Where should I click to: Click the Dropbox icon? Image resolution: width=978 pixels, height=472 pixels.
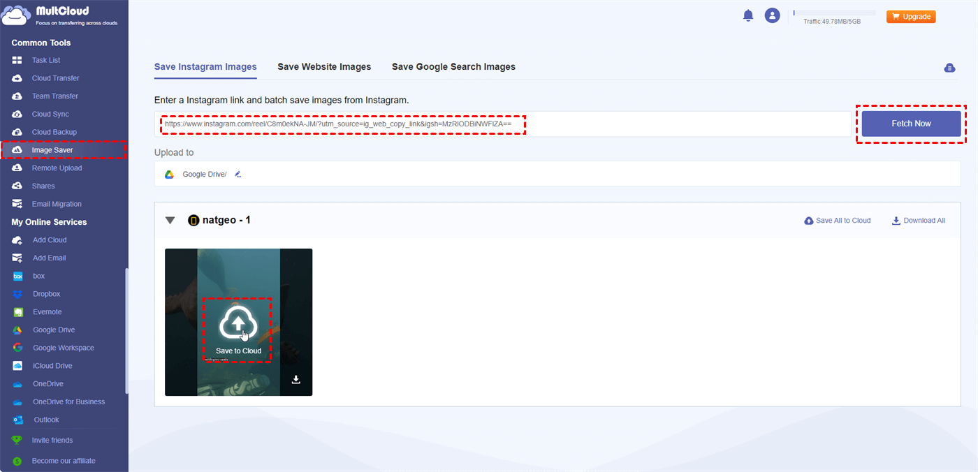pos(17,294)
